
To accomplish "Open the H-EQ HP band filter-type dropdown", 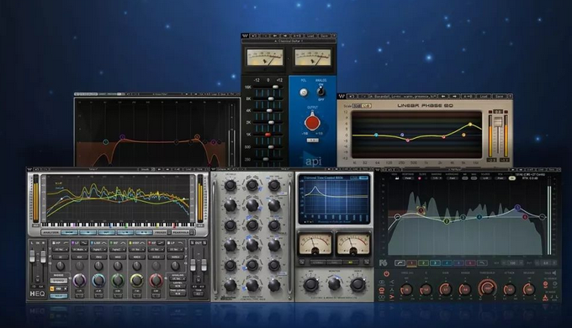I will point(61,250).
